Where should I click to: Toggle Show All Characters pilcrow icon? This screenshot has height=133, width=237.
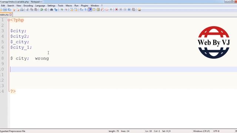pos(86,10)
